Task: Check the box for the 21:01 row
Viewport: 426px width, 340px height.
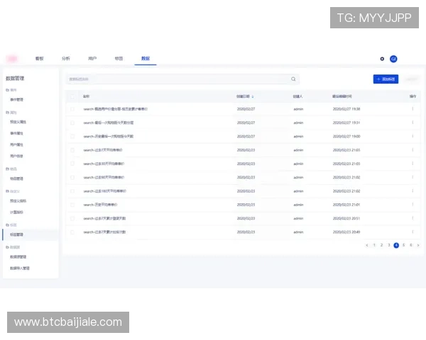Action: (x=72, y=205)
